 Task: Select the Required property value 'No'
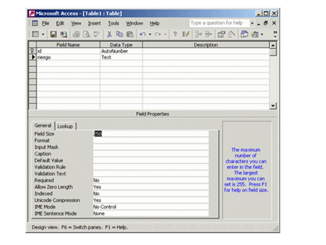(151, 180)
